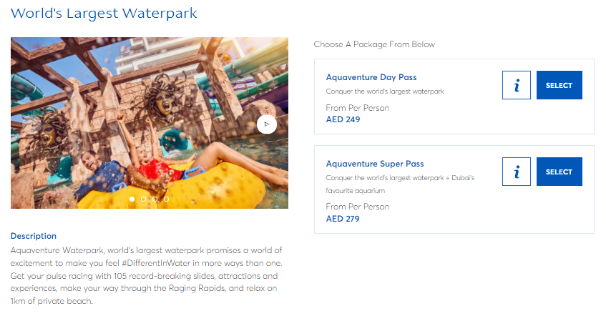Switch to the second carousel slide dot
The image size is (606, 321).
pos(144,199)
